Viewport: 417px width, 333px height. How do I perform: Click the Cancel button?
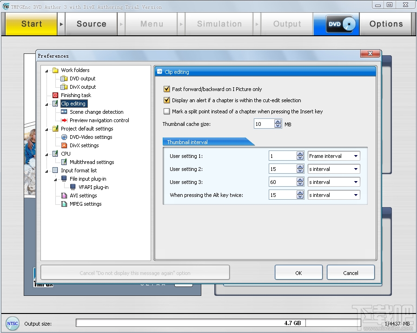[x=351, y=272]
